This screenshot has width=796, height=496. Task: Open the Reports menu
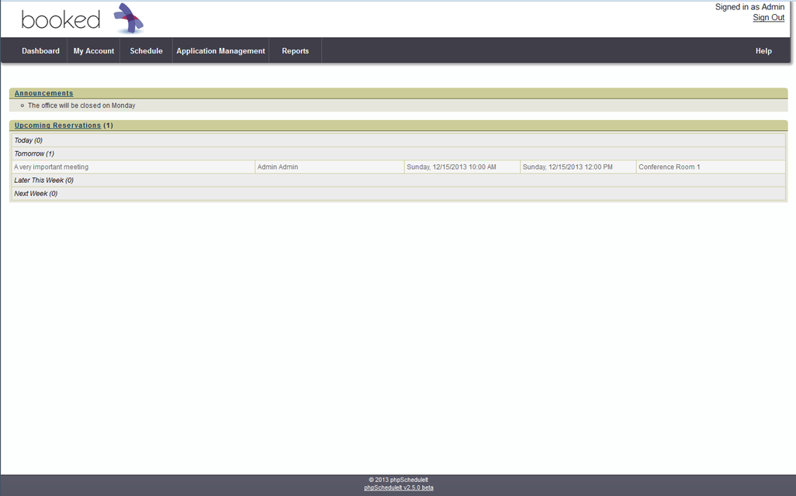(295, 51)
